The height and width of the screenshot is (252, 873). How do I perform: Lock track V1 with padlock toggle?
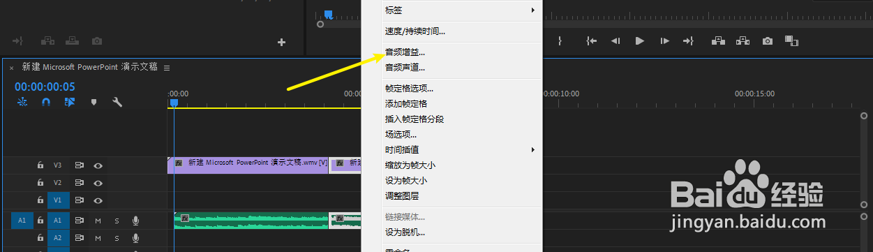coord(40,200)
